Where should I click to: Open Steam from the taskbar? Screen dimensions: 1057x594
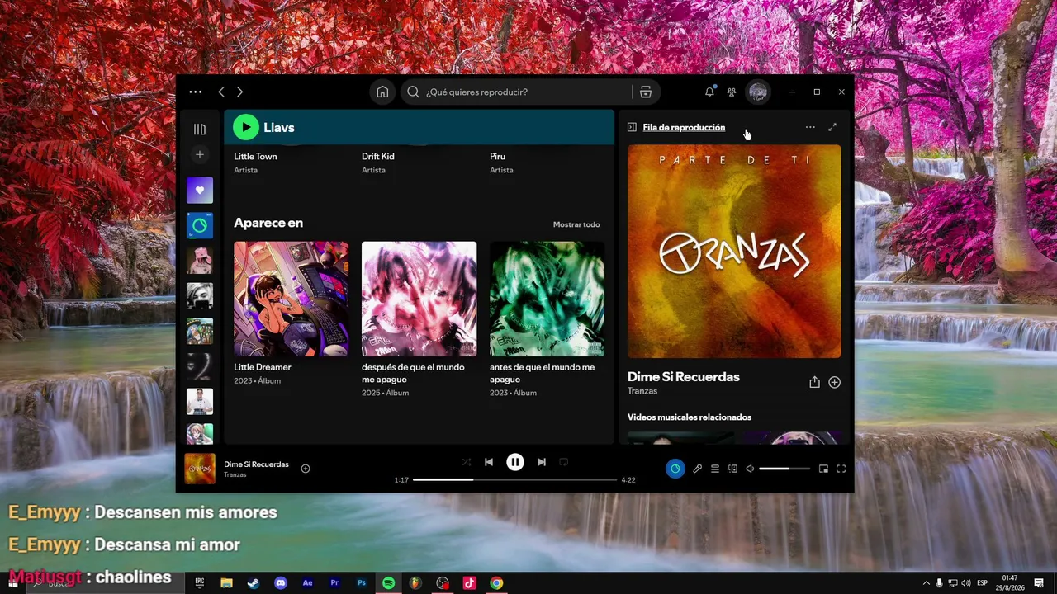pos(254,582)
